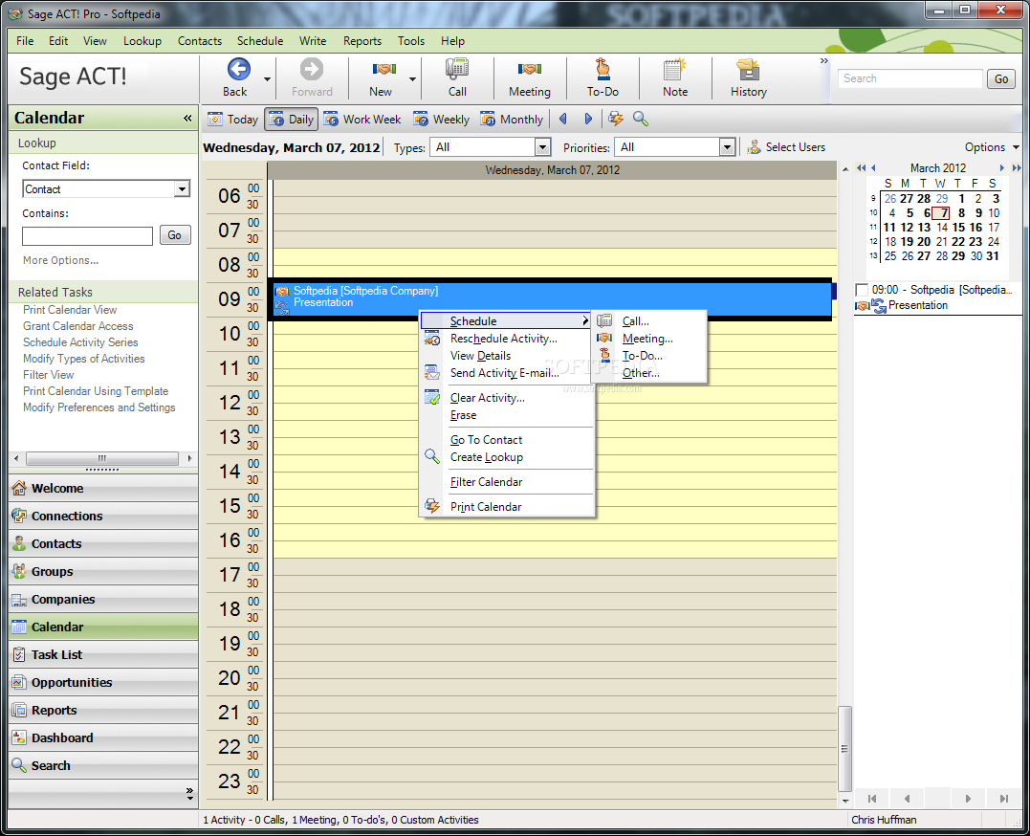The image size is (1030, 836).
Task: Click Go button under Contains field
Action: 175,235
